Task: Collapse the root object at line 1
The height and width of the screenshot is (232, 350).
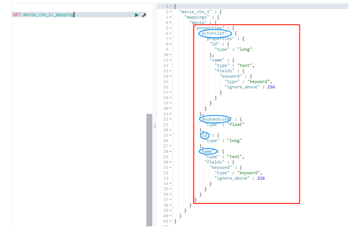Action: [170, 6]
